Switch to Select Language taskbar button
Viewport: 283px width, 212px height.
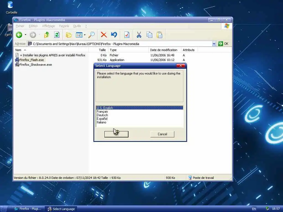(61, 209)
